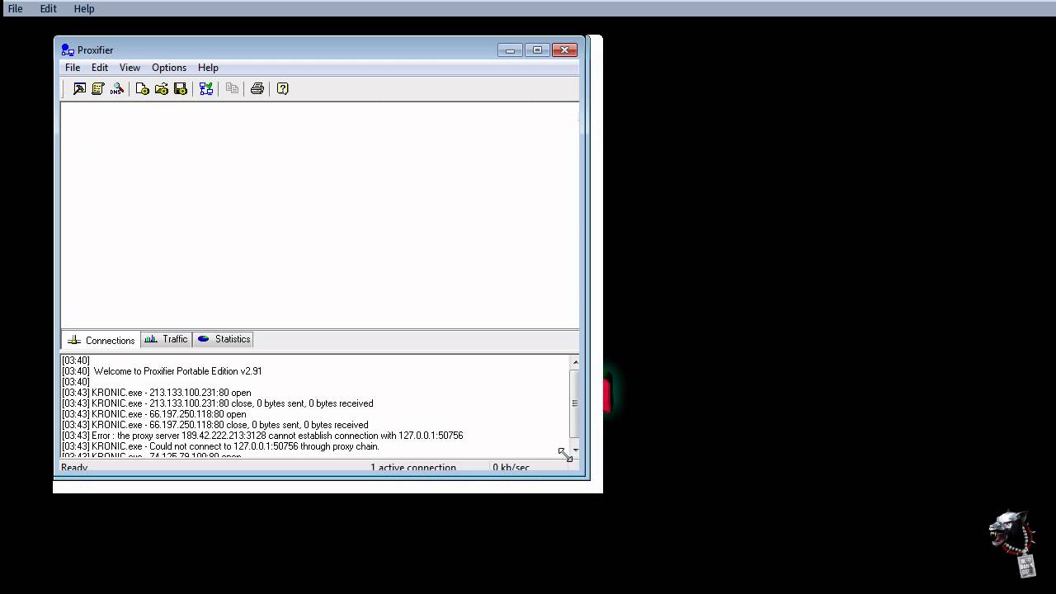1056x594 pixels.
Task: Close the Proxifier window
Action: 564,50
